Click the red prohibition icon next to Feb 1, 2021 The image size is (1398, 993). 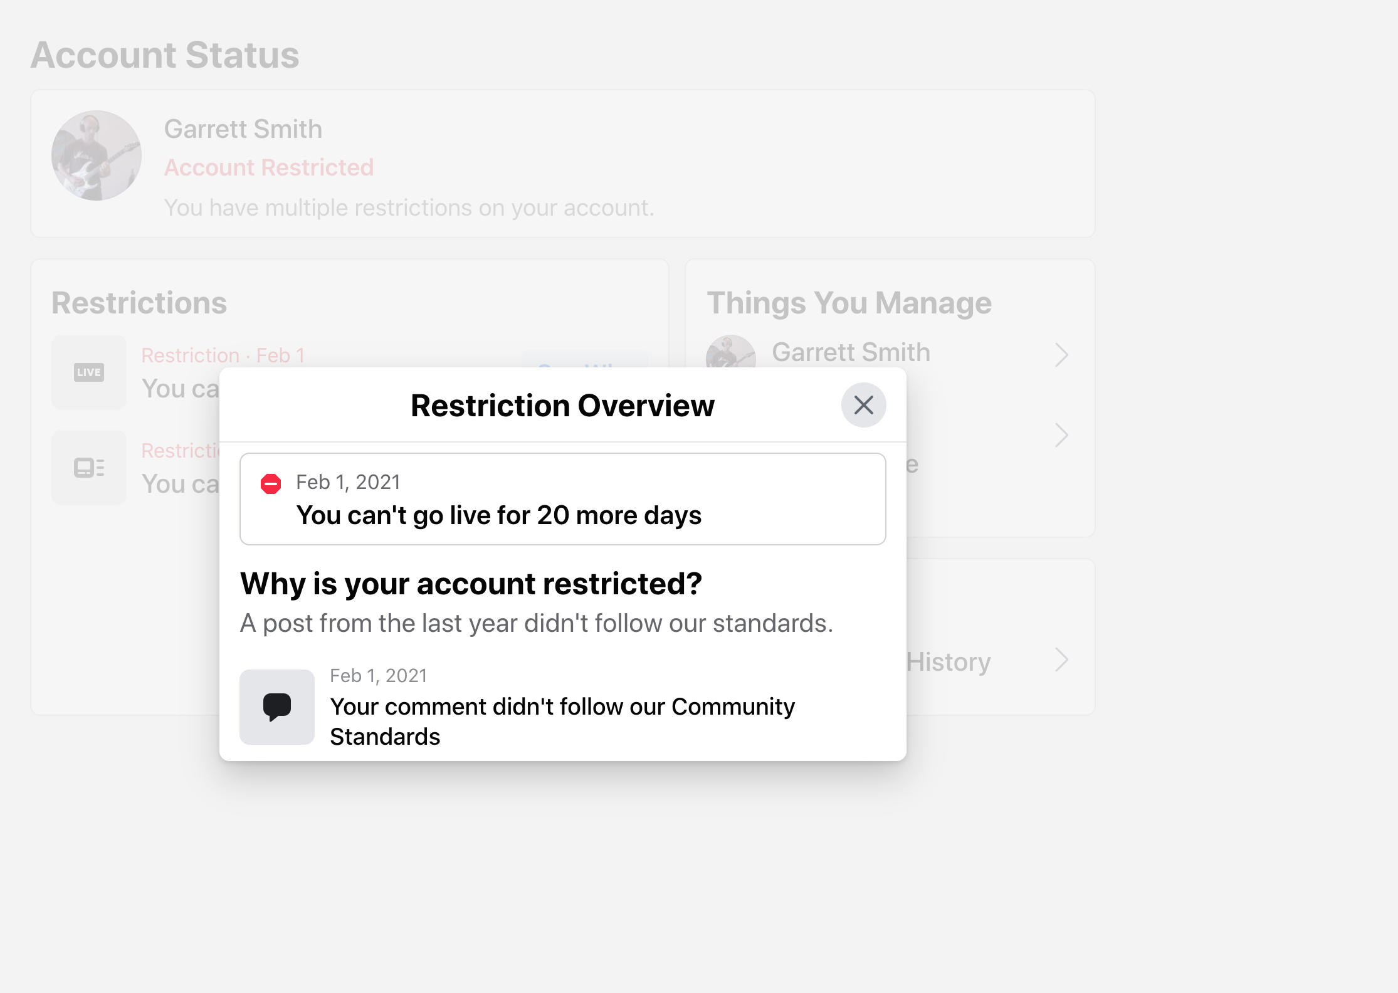pos(271,481)
